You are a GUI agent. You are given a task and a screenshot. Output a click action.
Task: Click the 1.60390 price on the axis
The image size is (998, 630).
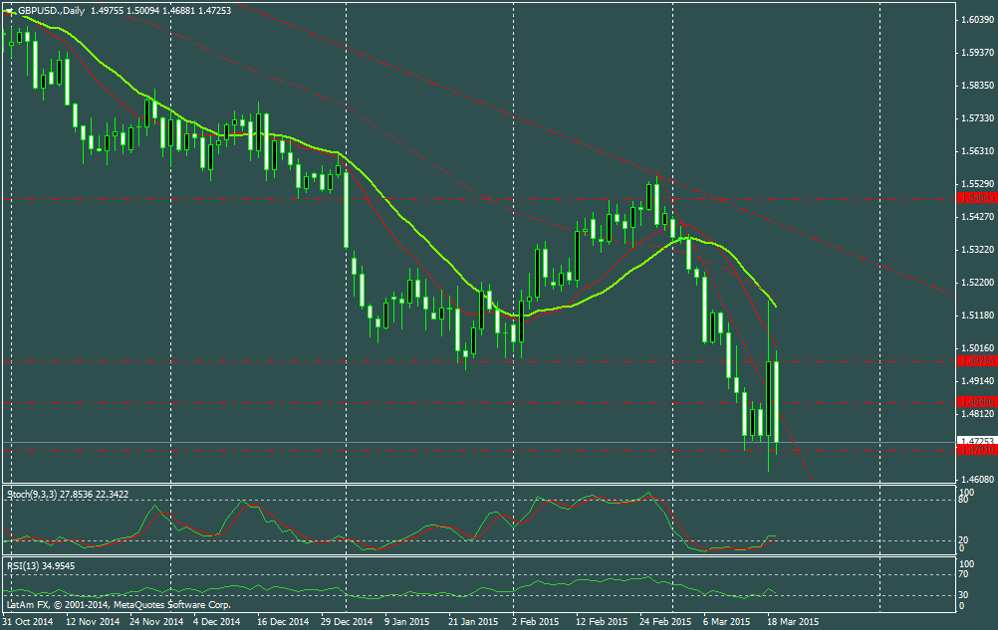coord(977,20)
